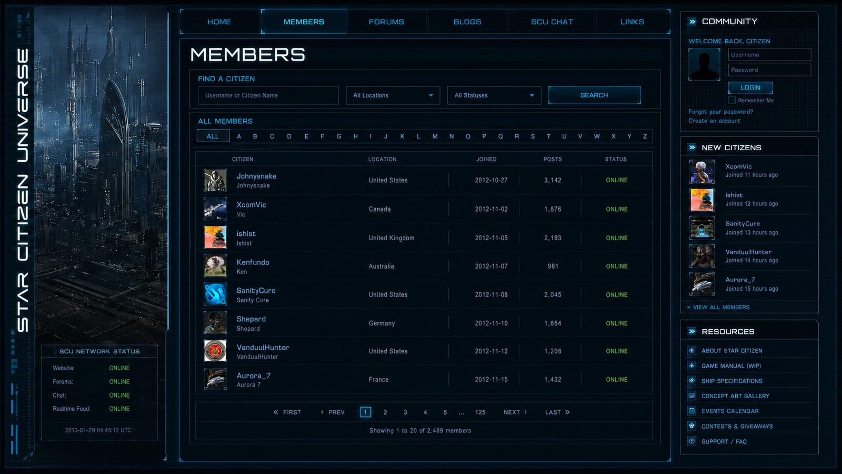The height and width of the screenshot is (474, 842).
Task: Click the Create an account link
Action: click(714, 121)
